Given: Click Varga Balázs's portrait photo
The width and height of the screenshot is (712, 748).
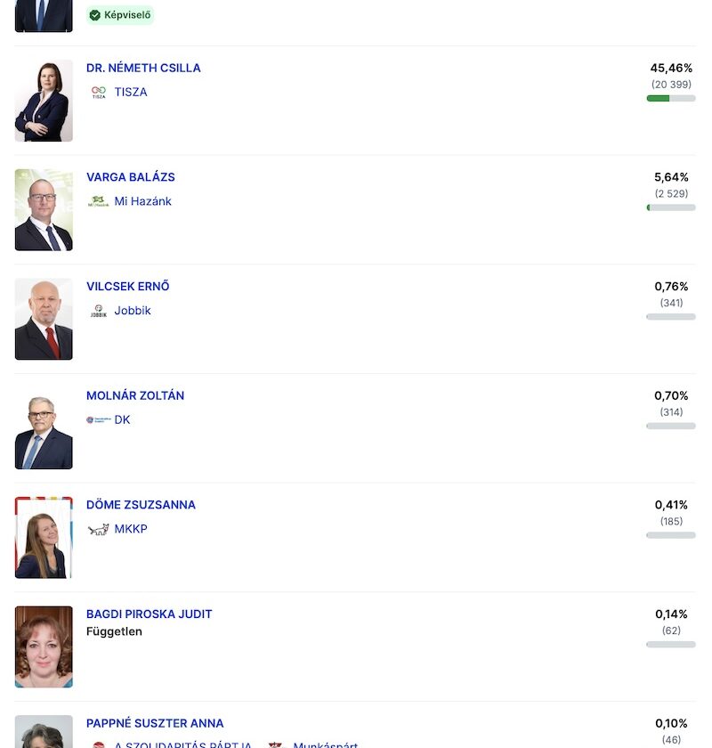Looking at the screenshot, I should [x=44, y=210].
